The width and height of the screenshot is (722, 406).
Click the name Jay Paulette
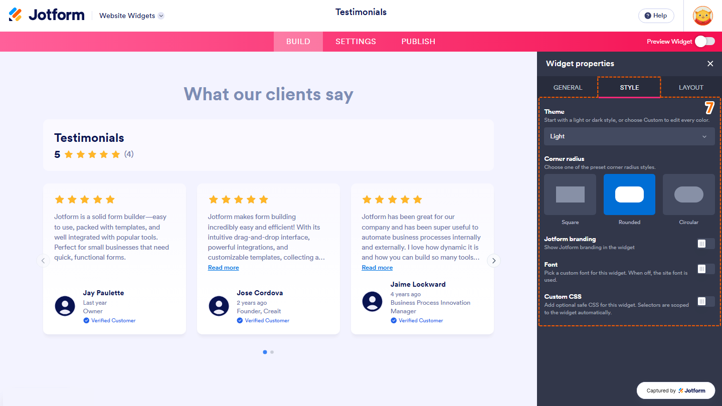pos(103,293)
